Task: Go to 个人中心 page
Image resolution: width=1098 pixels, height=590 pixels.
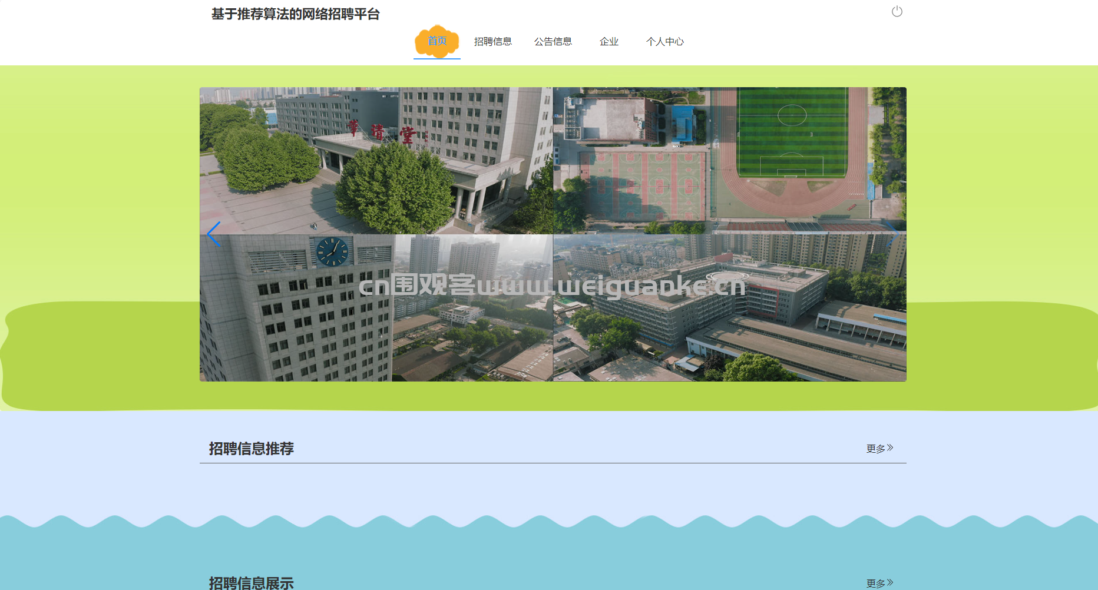Action: (664, 41)
